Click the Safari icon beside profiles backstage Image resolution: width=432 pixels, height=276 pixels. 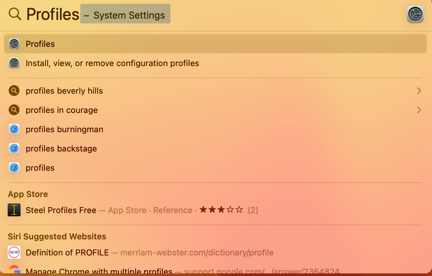pos(14,148)
